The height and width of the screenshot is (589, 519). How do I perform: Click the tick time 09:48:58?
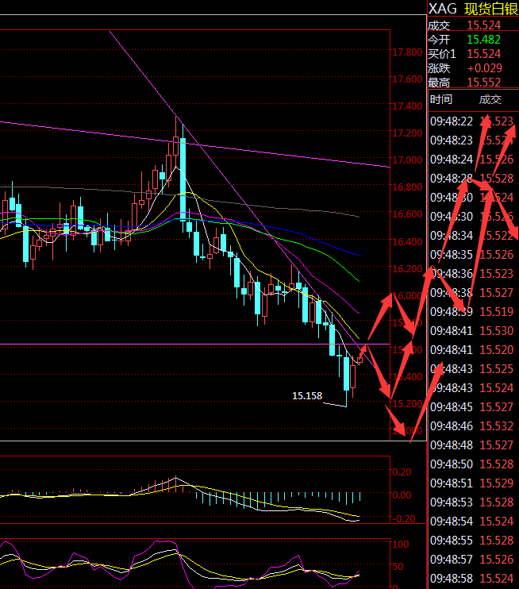[452, 579]
